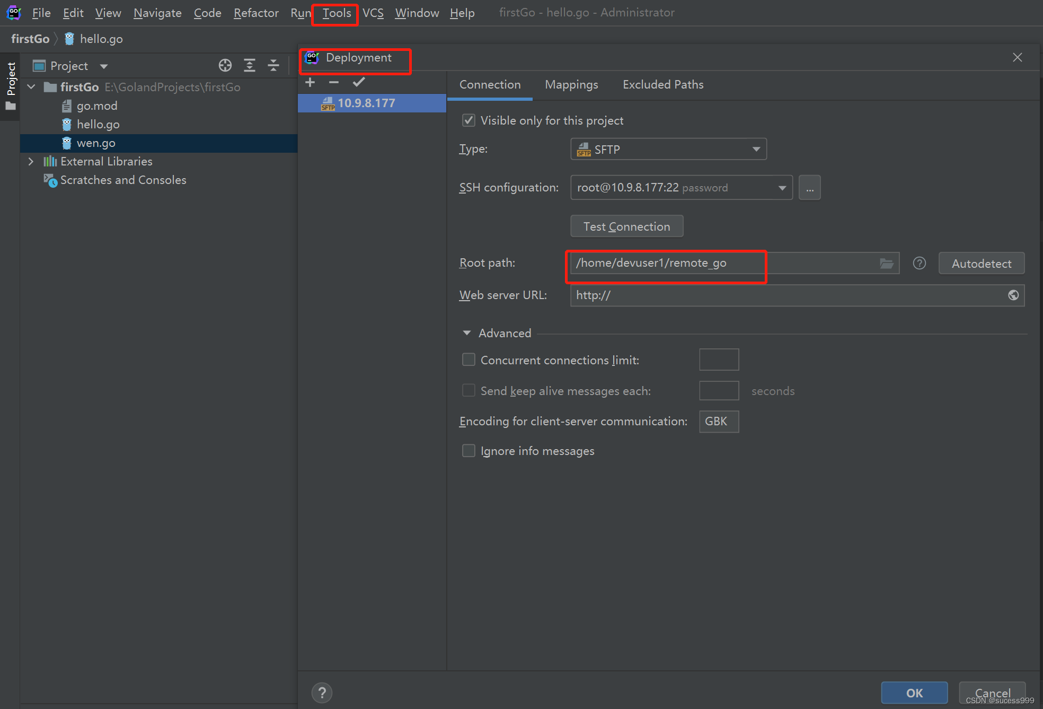
Task: Open the Type SFTP dropdown
Action: (756, 150)
